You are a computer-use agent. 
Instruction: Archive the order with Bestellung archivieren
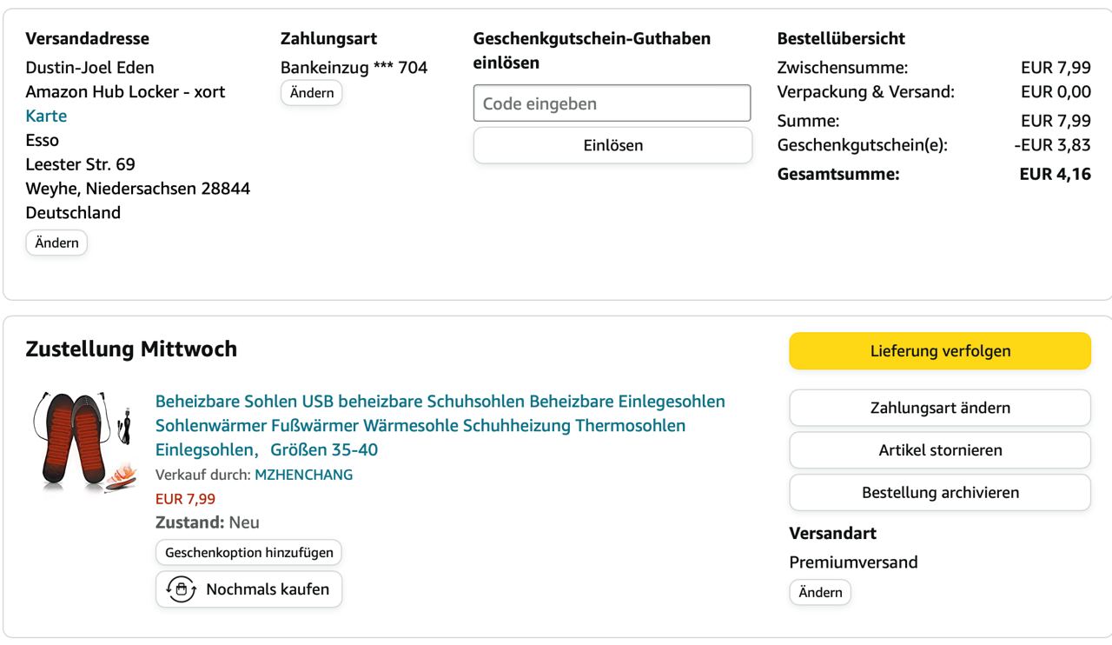coord(940,492)
